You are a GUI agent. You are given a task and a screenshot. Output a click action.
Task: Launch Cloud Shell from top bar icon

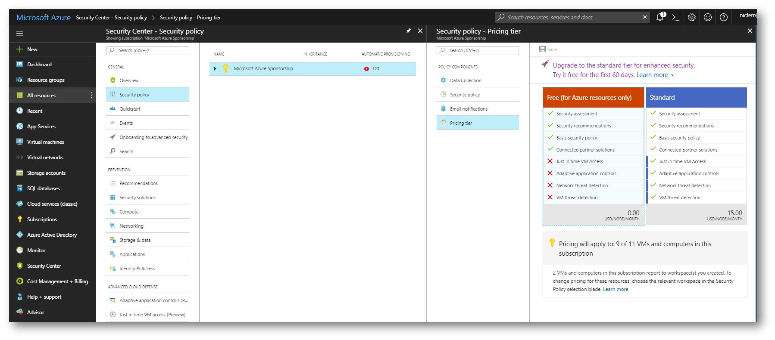point(676,17)
